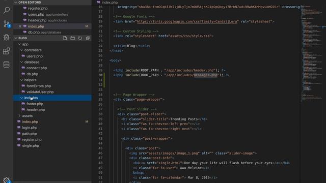Click the assets/css/style.css href on line 22

[190, 36]
